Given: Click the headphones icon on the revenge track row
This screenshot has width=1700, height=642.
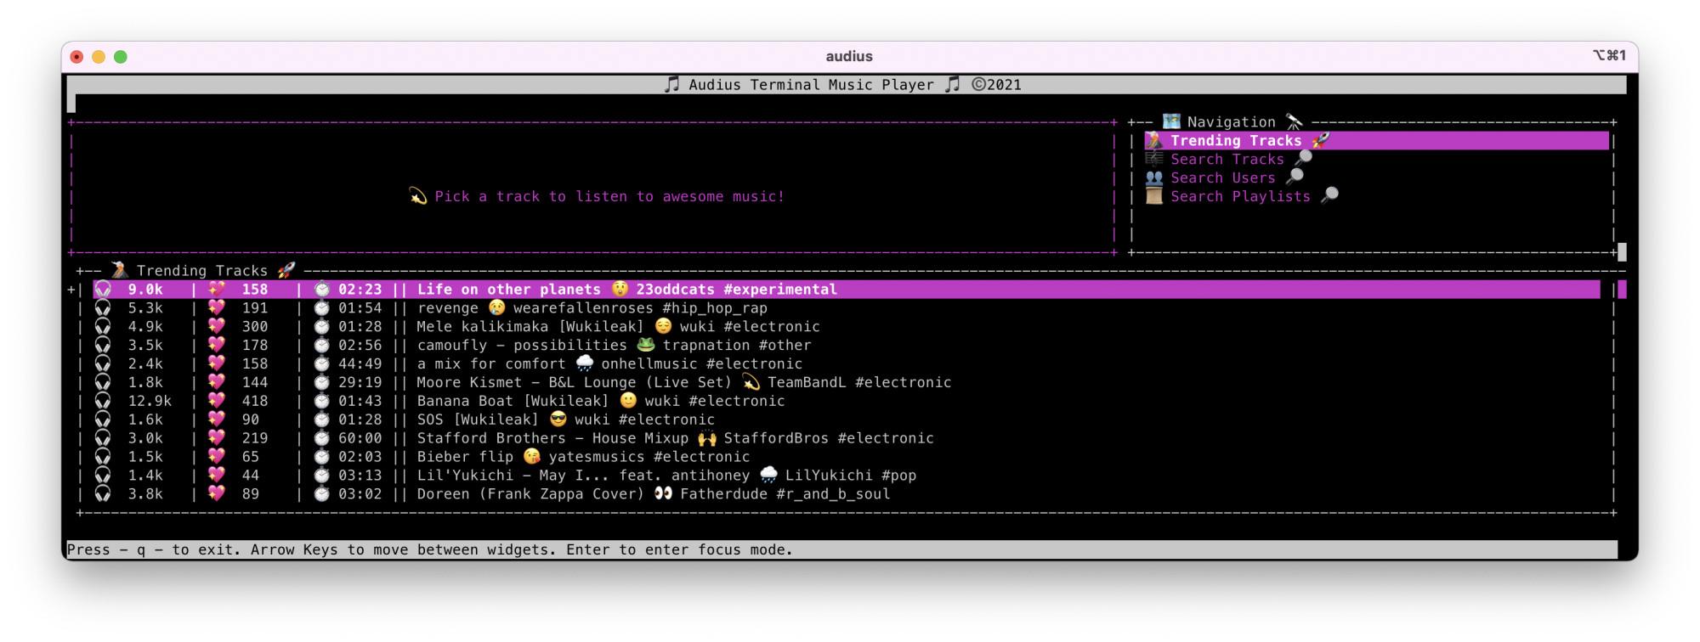Looking at the screenshot, I should 103,308.
